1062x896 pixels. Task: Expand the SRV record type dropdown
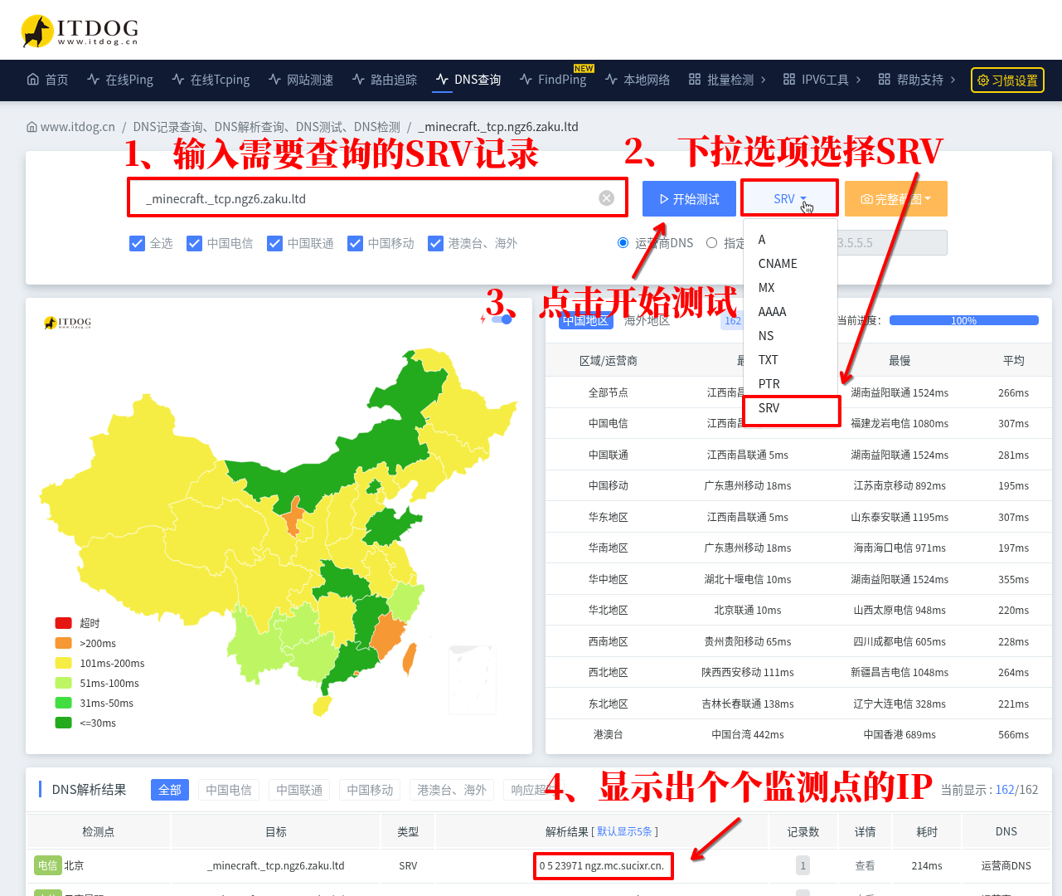789,199
